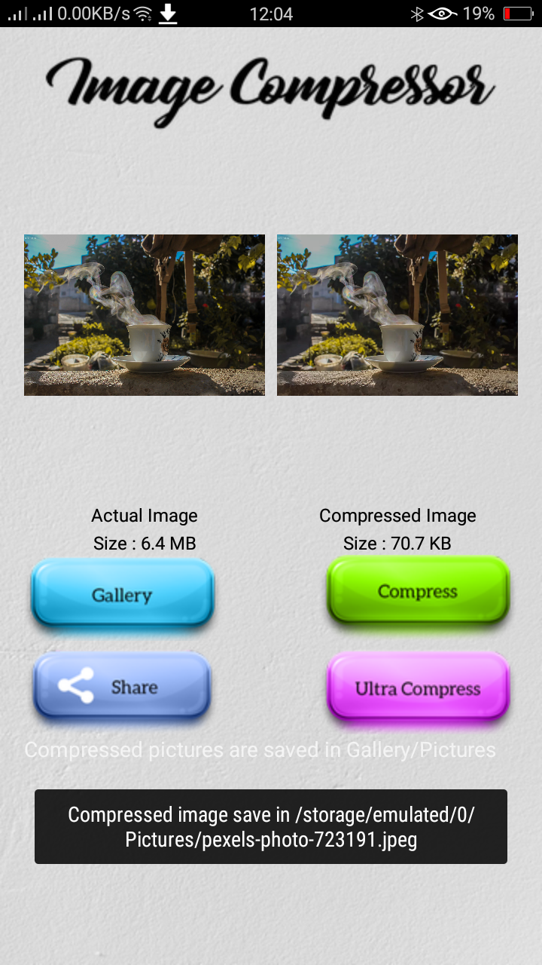
Task: Tap the 12:04 clock in status bar
Action: [271, 14]
